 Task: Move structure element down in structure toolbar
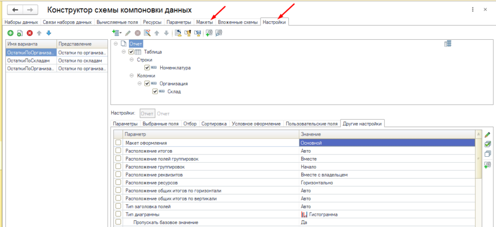166,32
